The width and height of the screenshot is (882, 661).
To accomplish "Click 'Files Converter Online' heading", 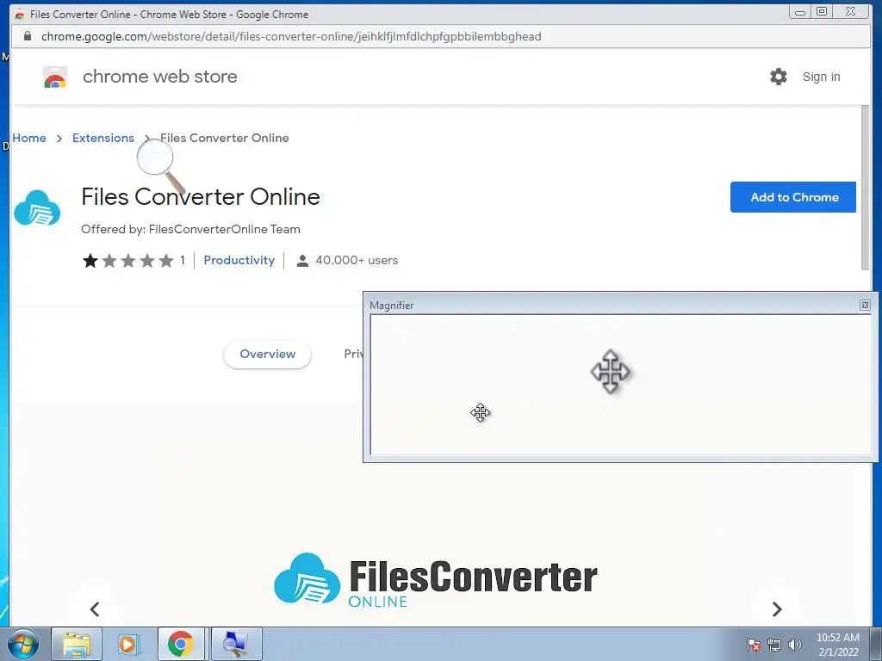I will tap(200, 197).
